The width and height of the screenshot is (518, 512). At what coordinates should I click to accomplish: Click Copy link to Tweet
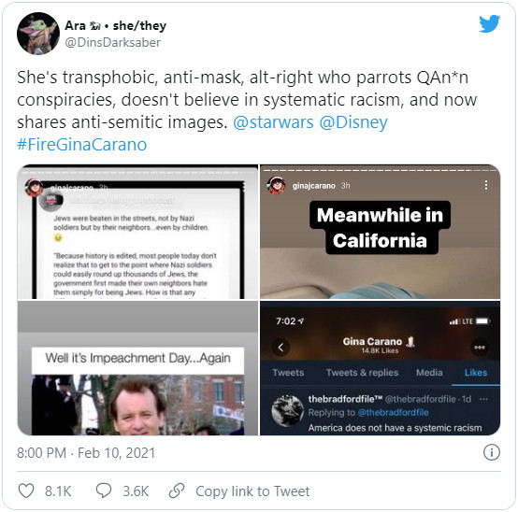point(252,491)
